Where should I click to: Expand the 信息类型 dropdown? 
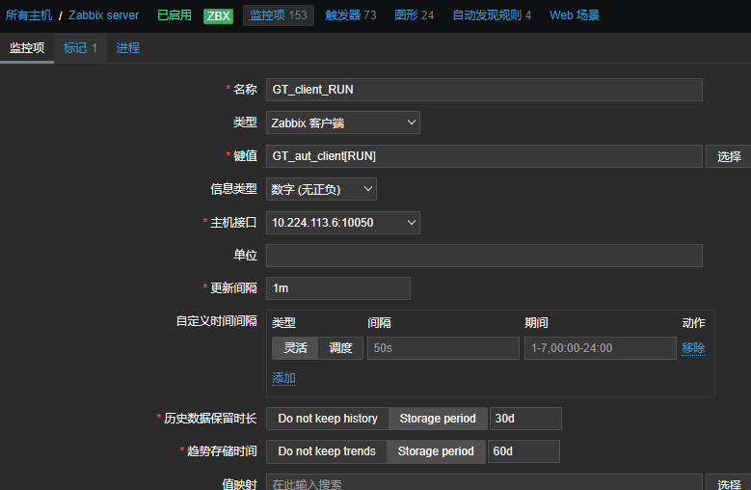tap(321, 189)
